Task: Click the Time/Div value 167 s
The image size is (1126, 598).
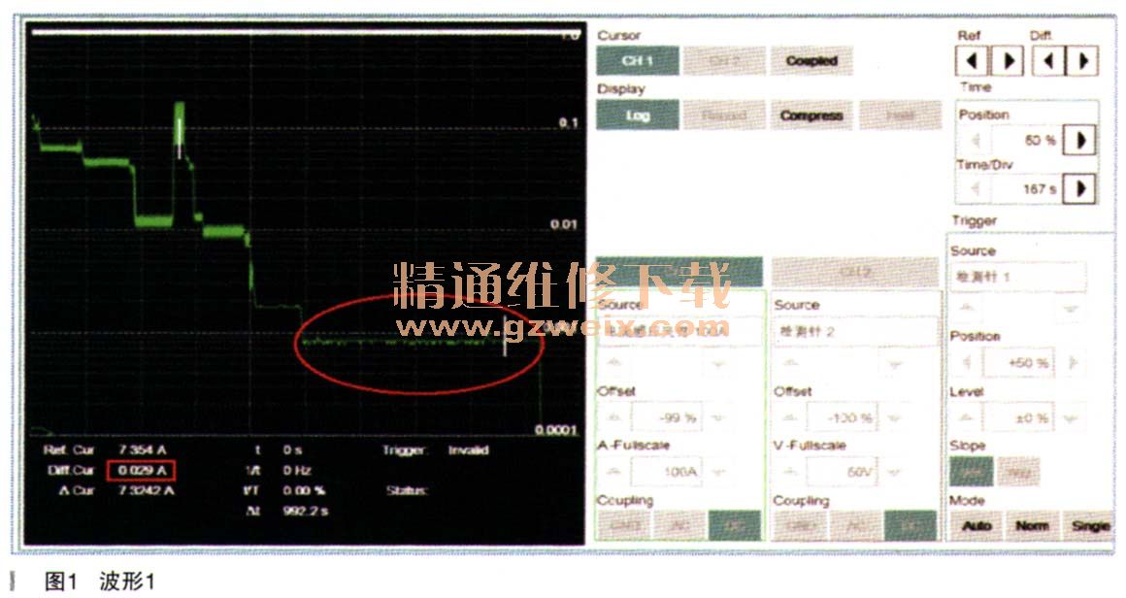Action: [x=1027, y=189]
